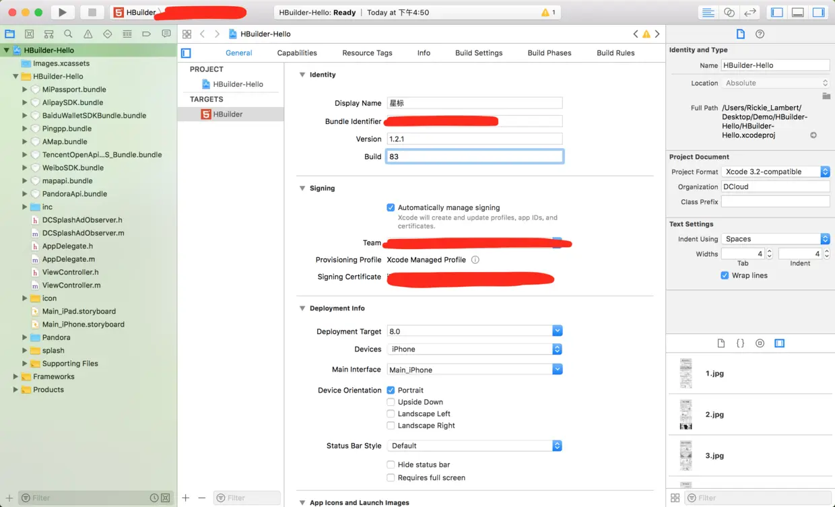
Task: Open the Test navigator
Action: 107,34
